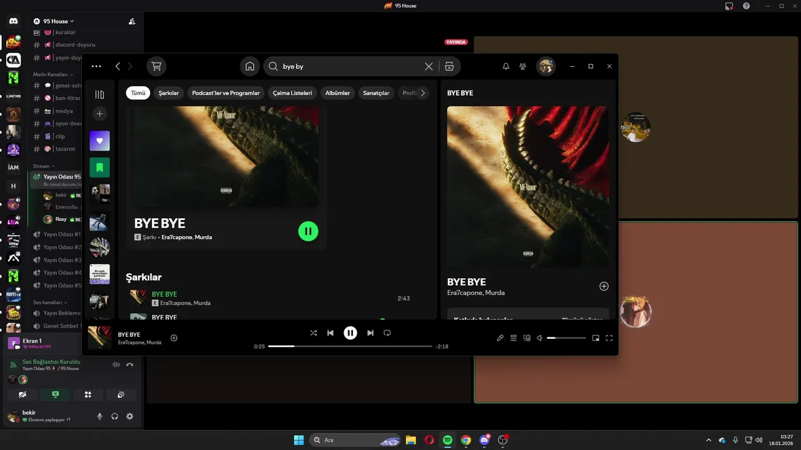
Task: Add BYE BYE to library from player bar
Action: (174, 338)
